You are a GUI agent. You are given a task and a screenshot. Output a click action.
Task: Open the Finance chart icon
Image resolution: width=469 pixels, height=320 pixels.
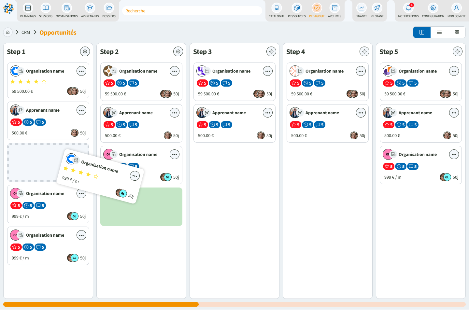[x=361, y=8]
